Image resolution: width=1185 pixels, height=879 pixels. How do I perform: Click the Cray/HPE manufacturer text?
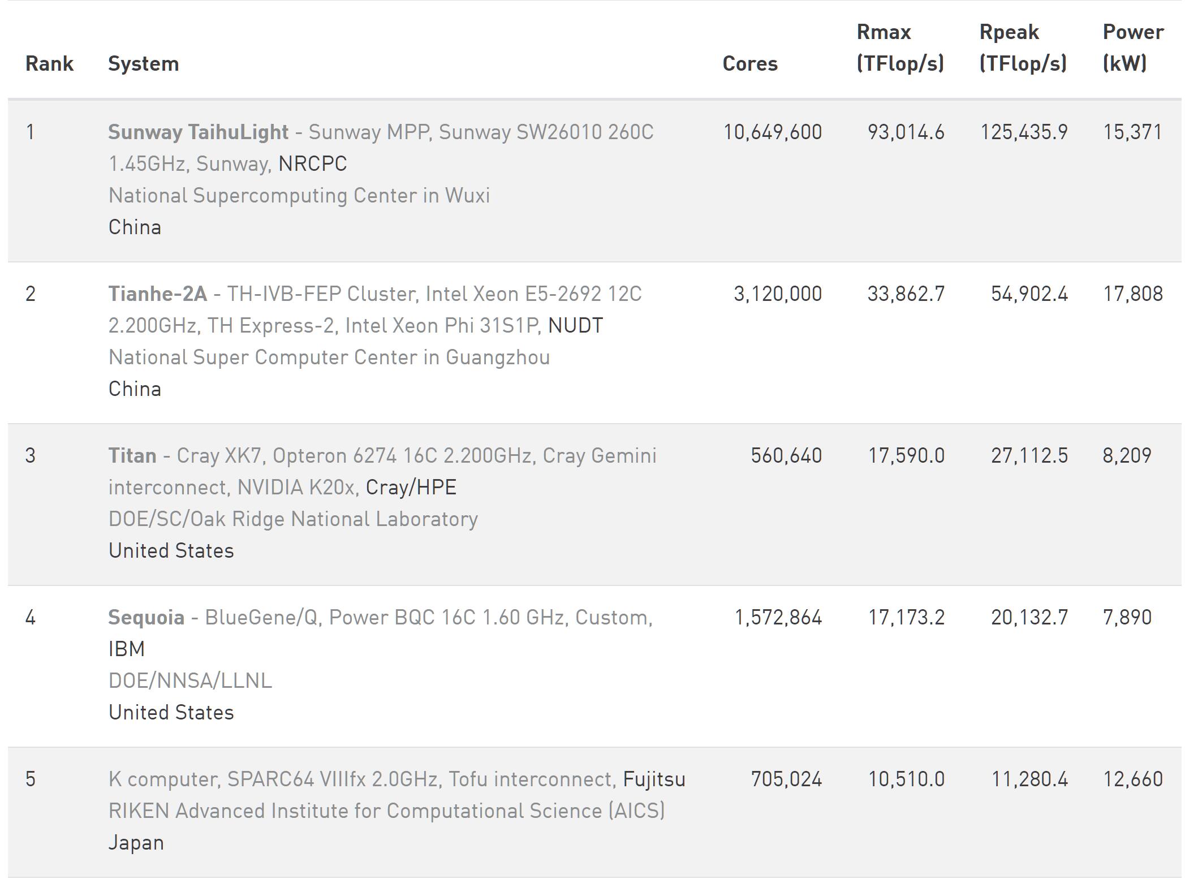click(x=411, y=488)
